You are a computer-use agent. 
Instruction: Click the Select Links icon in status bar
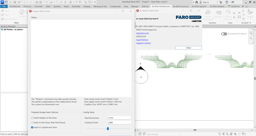tap(219, 134)
